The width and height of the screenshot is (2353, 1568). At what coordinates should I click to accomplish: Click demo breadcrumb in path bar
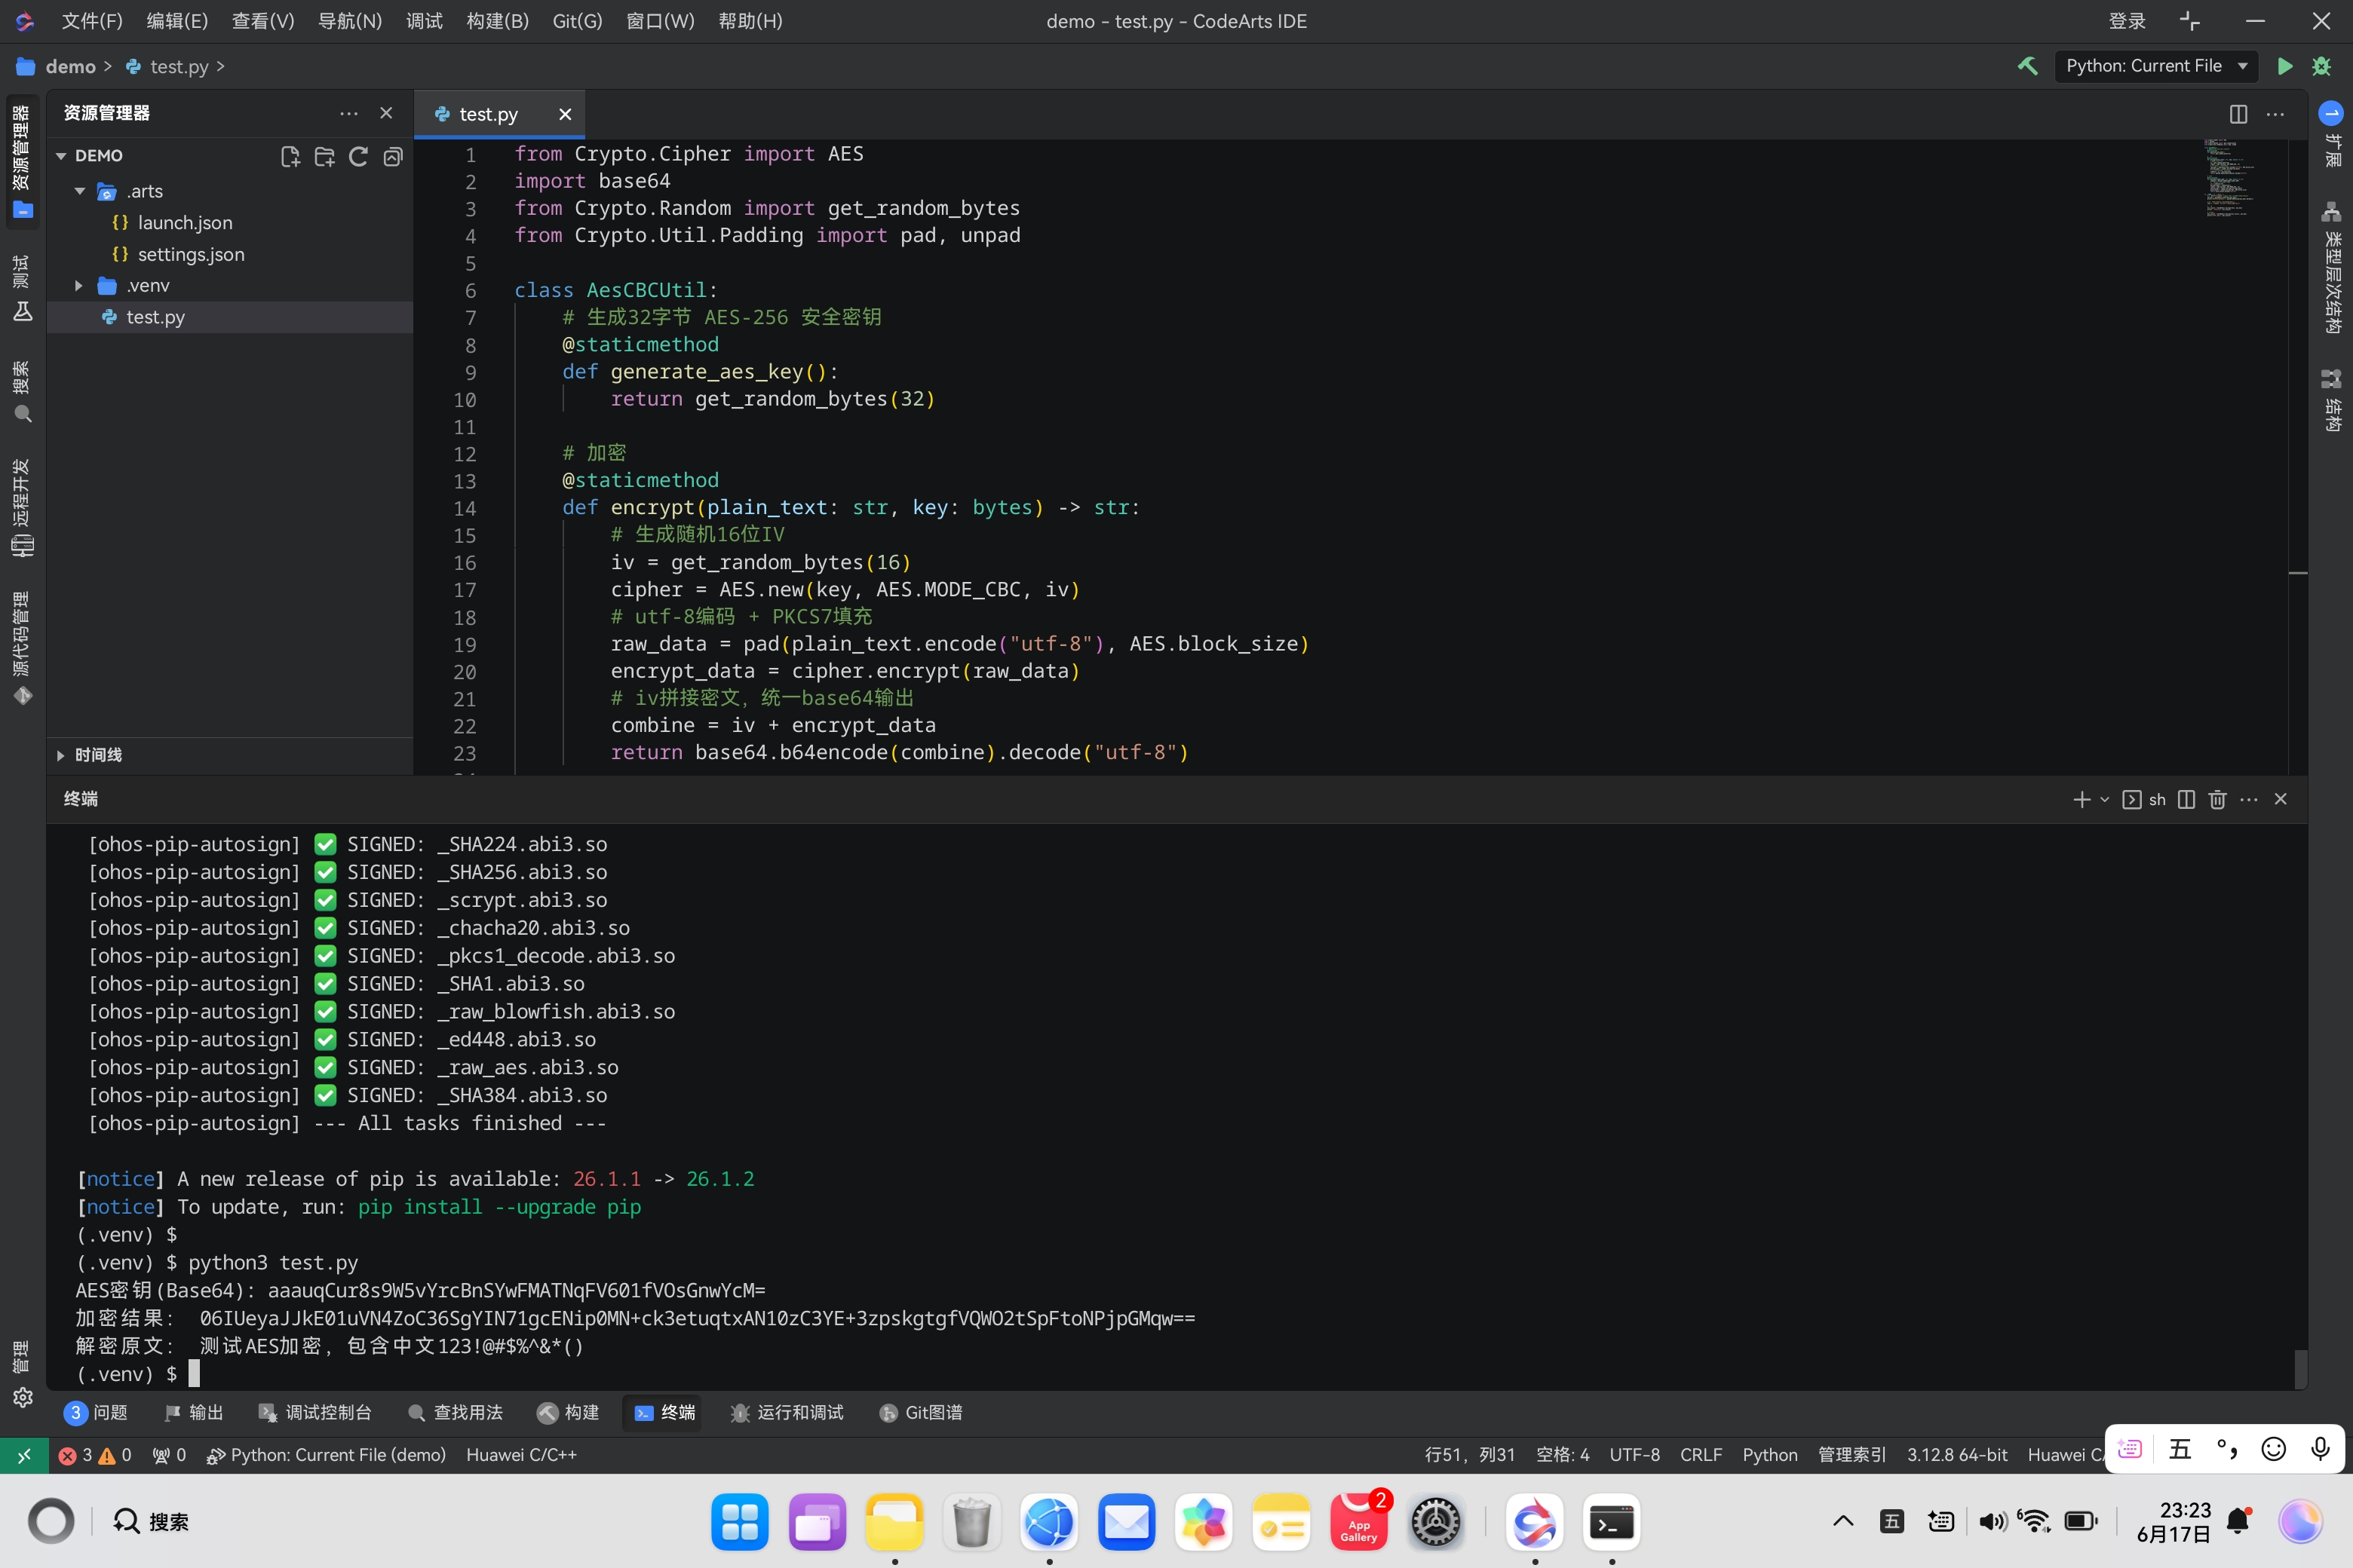click(70, 66)
